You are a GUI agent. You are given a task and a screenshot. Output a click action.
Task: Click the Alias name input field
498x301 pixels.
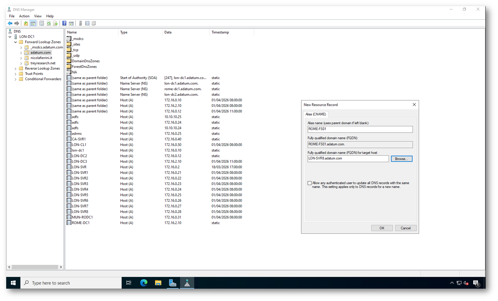360,129
